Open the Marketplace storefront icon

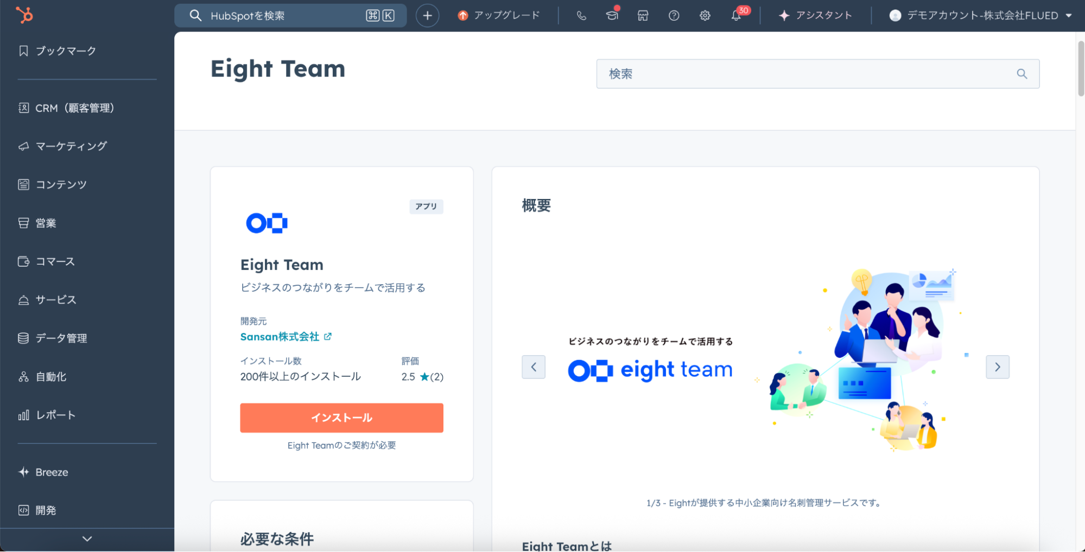point(643,16)
